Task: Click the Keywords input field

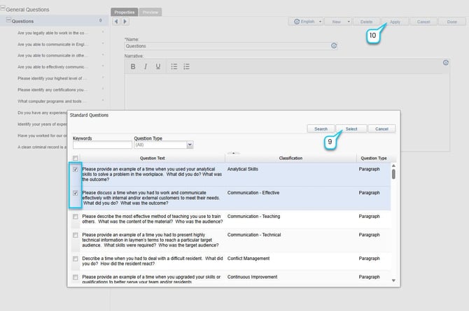Action: click(x=101, y=145)
